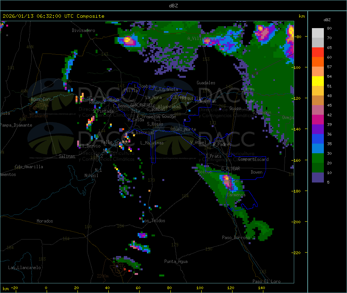Click the 'Pampa_Diamante' map label

coord(16,125)
